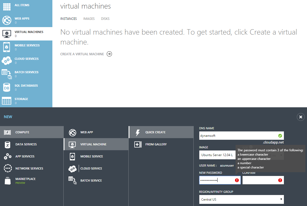Click the Storage grid icon
The image size is (307, 206).
click(6, 101)
